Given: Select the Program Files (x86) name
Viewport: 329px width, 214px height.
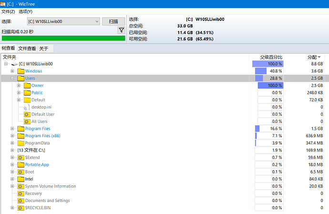Looking at the screenshot, I should (42, 136).
